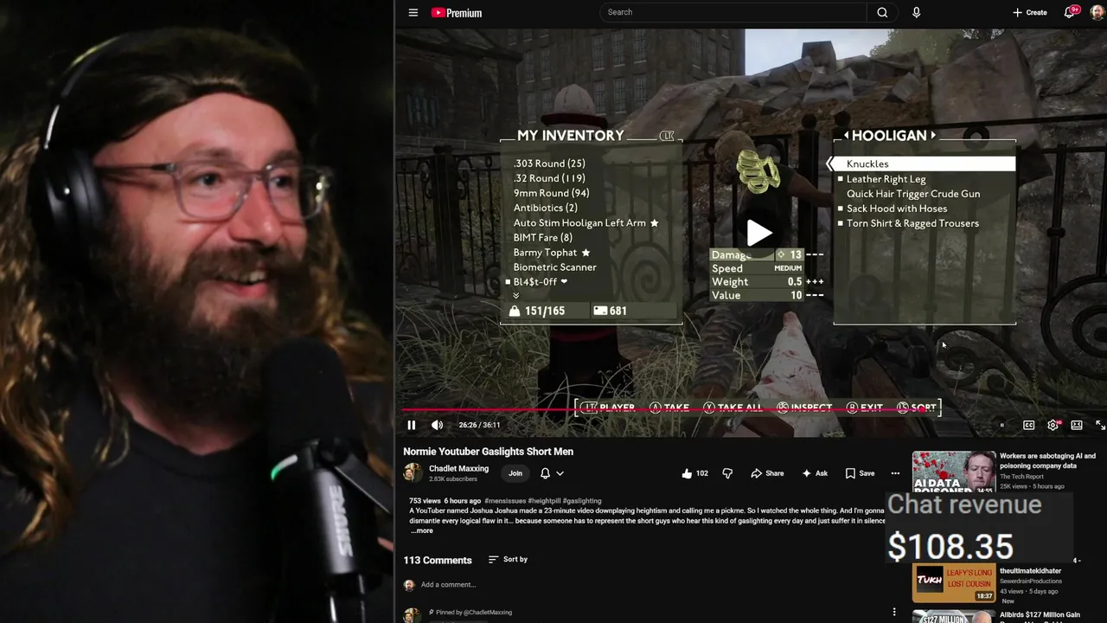Open the account avatar menu

[1097, 12]
